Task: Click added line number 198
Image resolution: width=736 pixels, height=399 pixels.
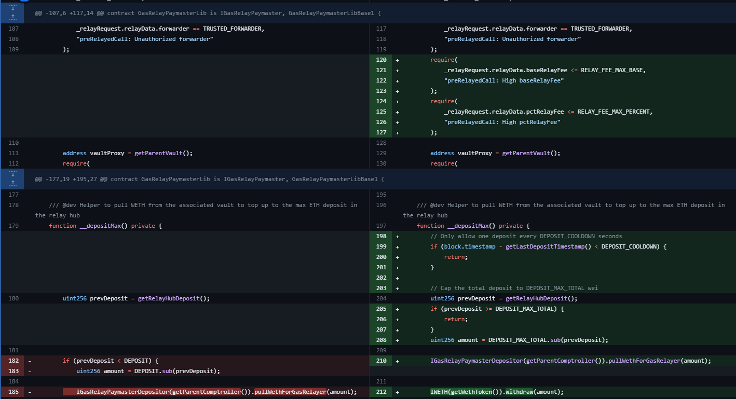Action: point(381,236)
